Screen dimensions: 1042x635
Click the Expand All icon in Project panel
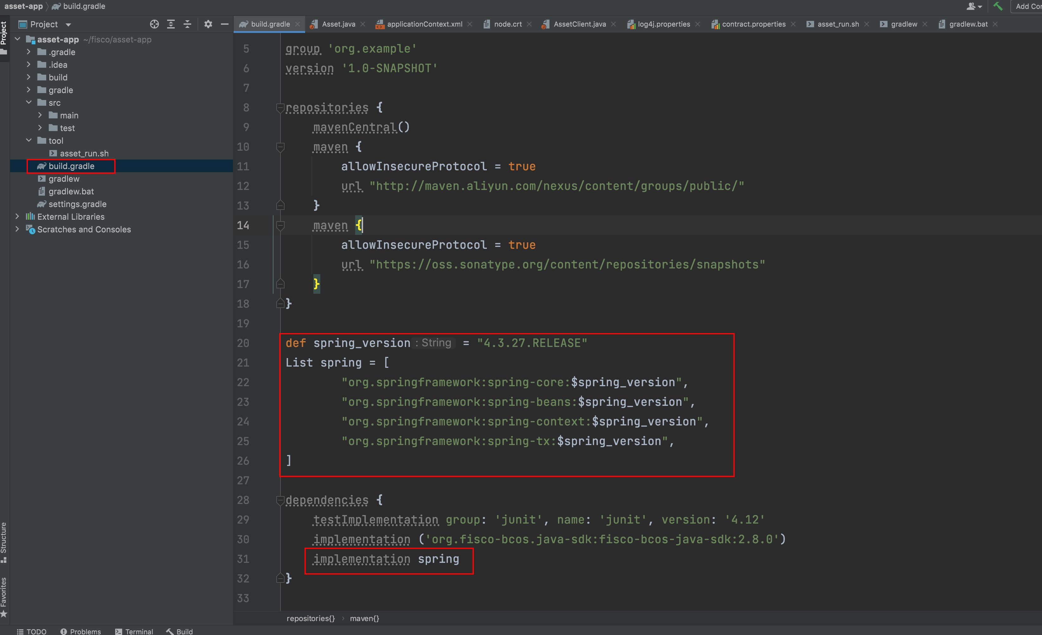pos(171,24)
